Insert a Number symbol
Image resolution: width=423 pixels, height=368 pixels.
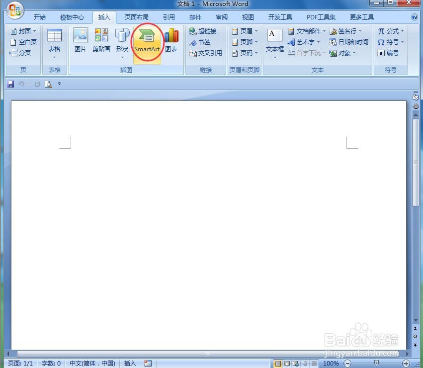388,53
